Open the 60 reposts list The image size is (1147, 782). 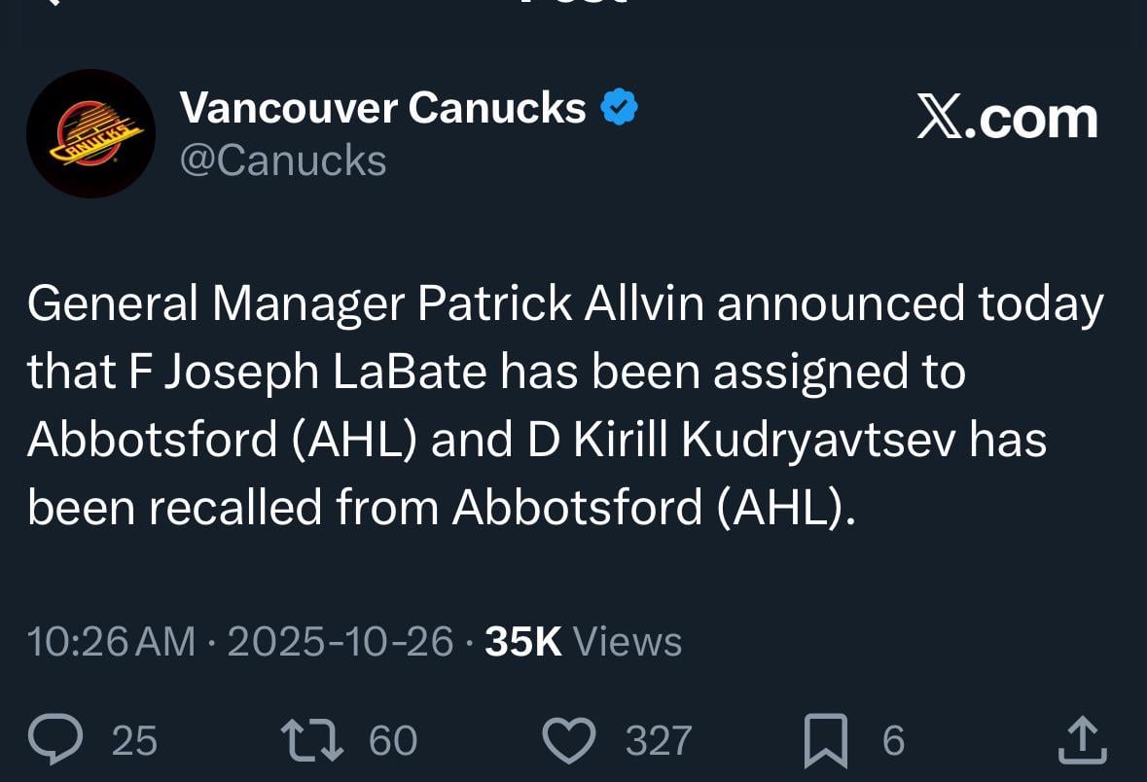coord(393,741)
